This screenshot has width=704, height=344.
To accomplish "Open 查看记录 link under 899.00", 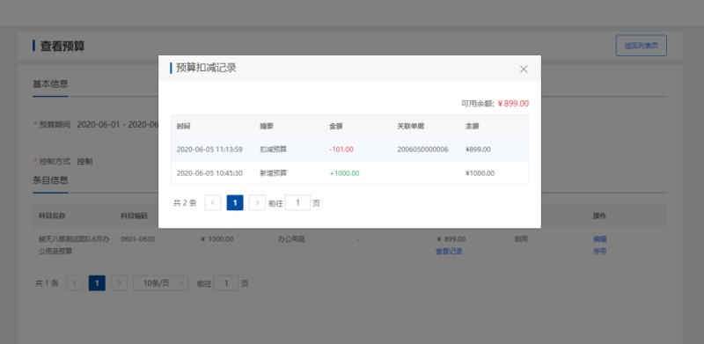I will point(449,251).
